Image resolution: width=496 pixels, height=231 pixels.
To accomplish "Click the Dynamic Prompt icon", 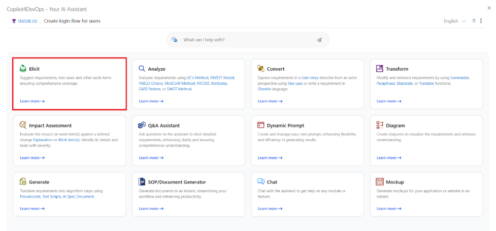I will coord(261,125).
